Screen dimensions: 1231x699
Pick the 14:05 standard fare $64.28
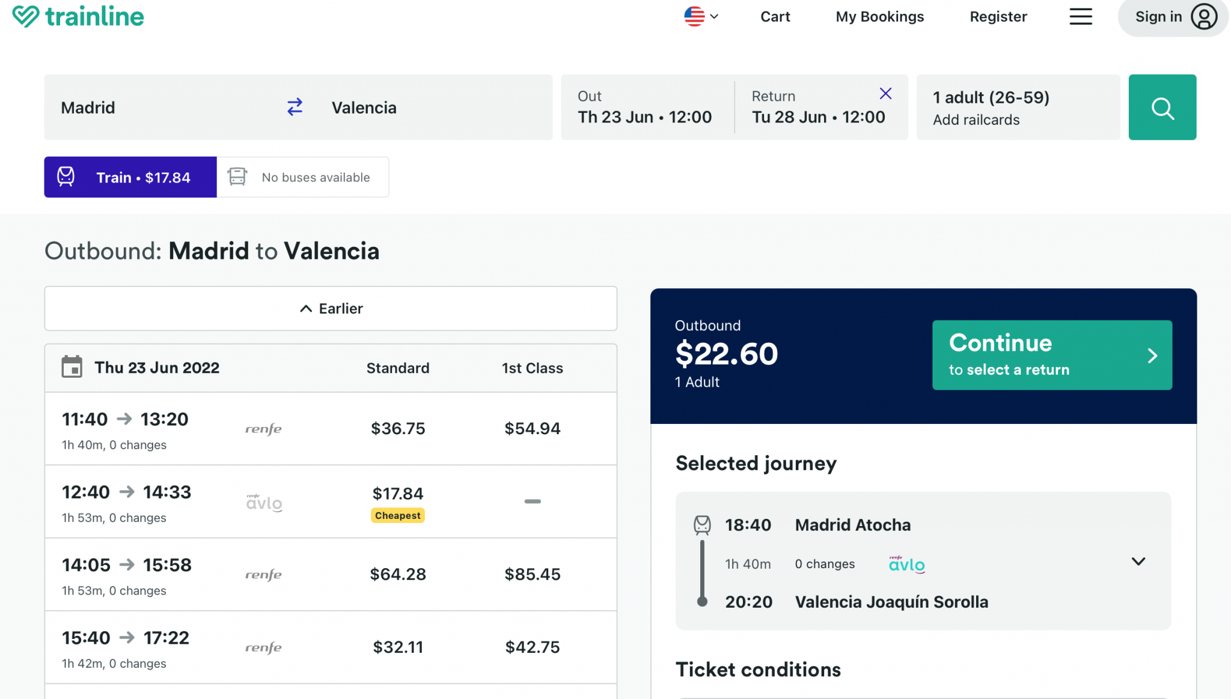[x=398, y=575]
